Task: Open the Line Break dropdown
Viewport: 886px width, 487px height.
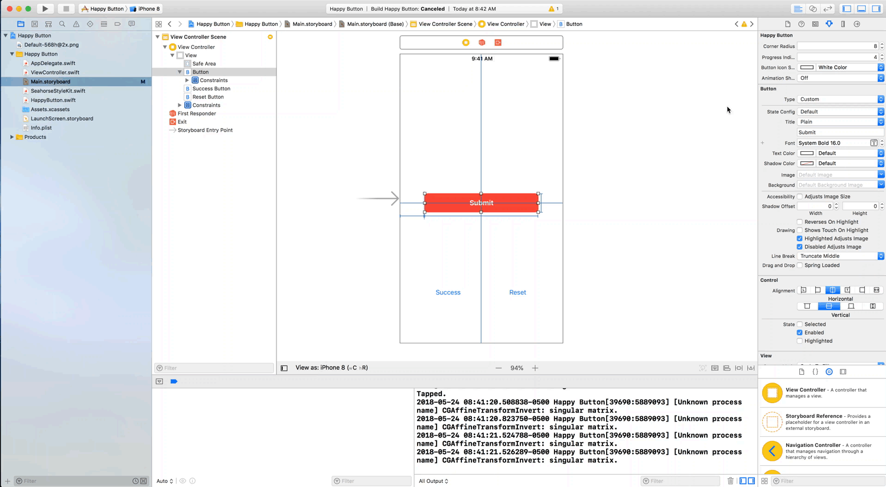Action: point(841,256)
